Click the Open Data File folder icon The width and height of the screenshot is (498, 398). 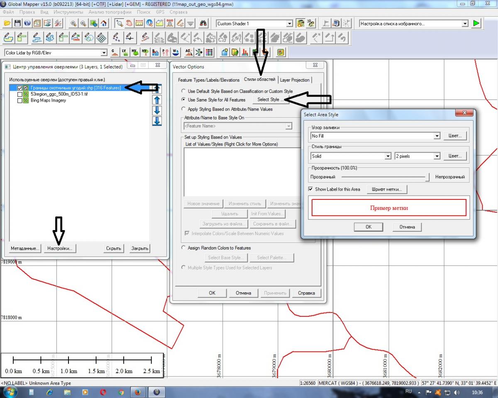[7, 24]
